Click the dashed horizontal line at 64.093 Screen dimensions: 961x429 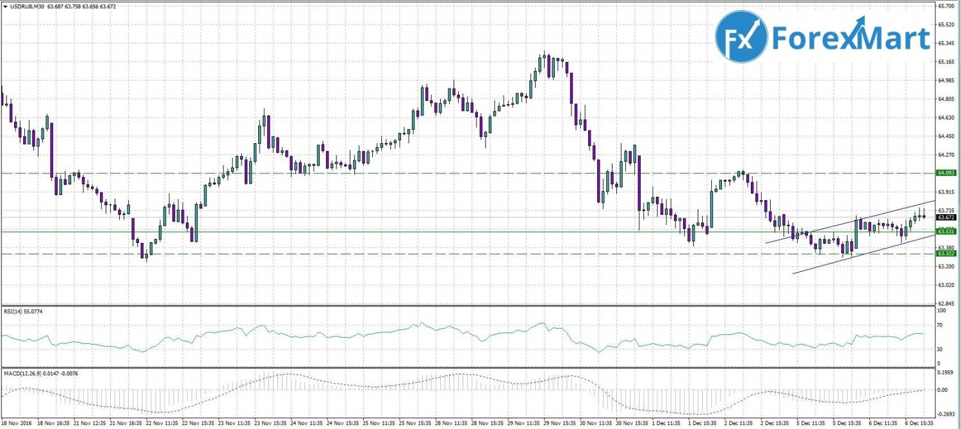coord(384,173)
